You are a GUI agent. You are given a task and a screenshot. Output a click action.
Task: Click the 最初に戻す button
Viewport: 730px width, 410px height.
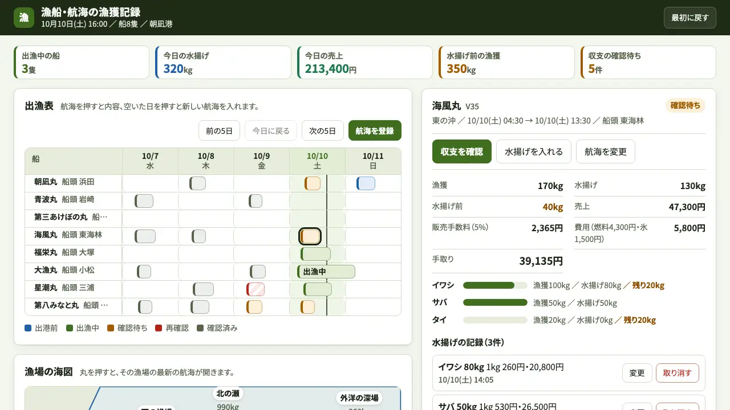690,18
